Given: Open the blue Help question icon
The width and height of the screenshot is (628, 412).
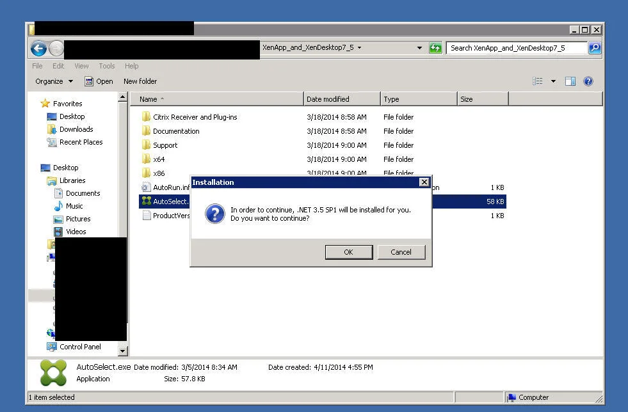Looking at the screenshot, I should click(x=588, y=81).
